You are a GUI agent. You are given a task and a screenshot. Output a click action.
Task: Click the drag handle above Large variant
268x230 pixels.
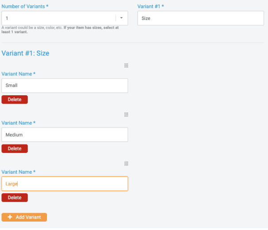126,164
